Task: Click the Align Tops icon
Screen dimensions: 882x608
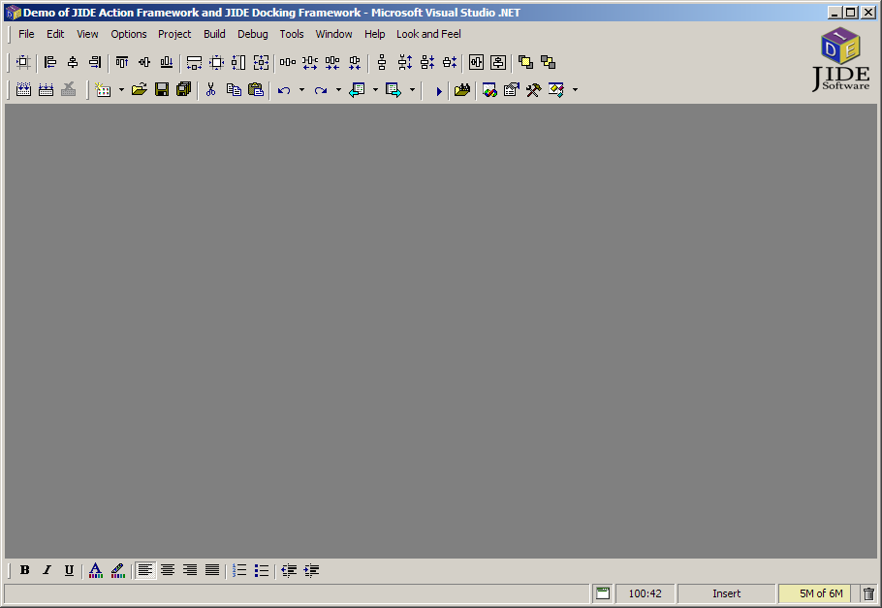Action: click(x=121, y=62)
